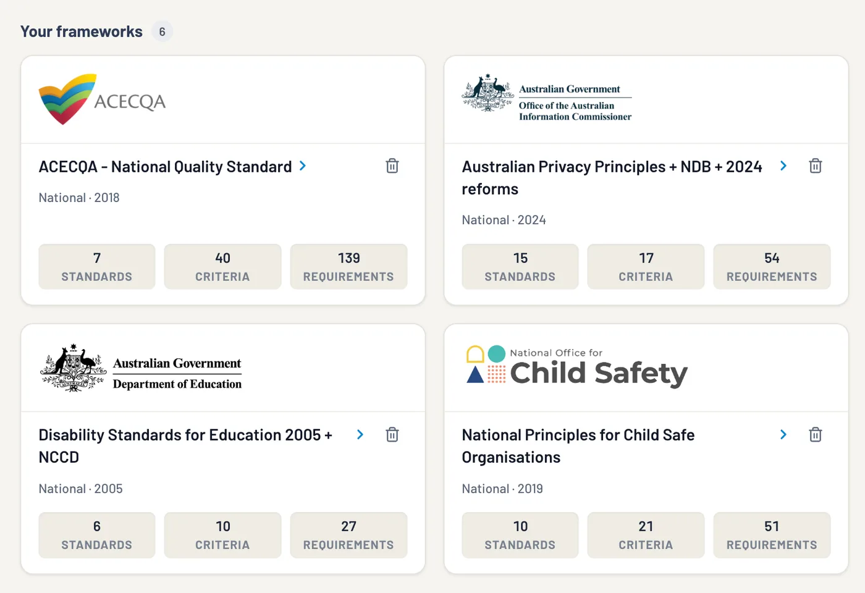865x593 pixels.
Task: Show the 10 Criteria tile for Disability Standards
Action: pyautogui.click(x=223, y=535)
